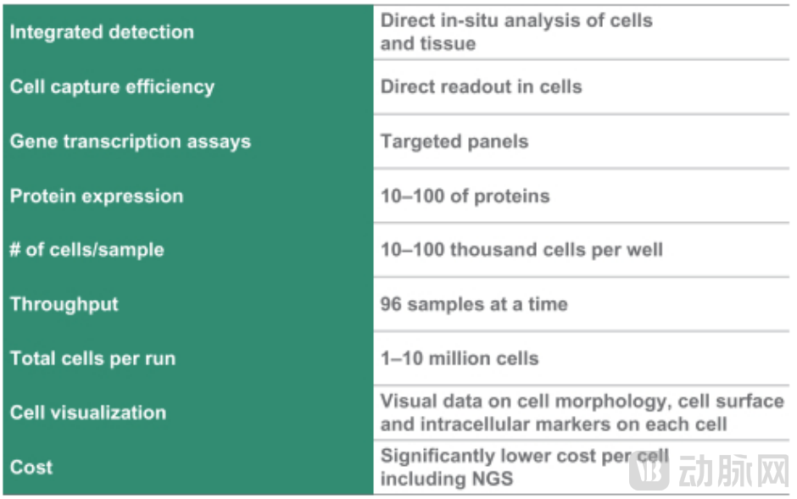The image size is (797, 499).
Task: Click the Cell visualization row label
Action: (x=88, y=413)
